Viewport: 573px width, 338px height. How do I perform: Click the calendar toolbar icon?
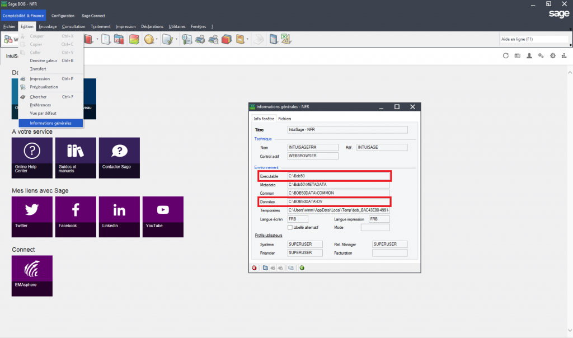point(119,40)
